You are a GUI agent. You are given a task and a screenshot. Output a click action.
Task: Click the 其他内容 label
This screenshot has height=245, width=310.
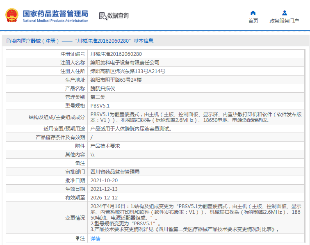tap(75, 155)
